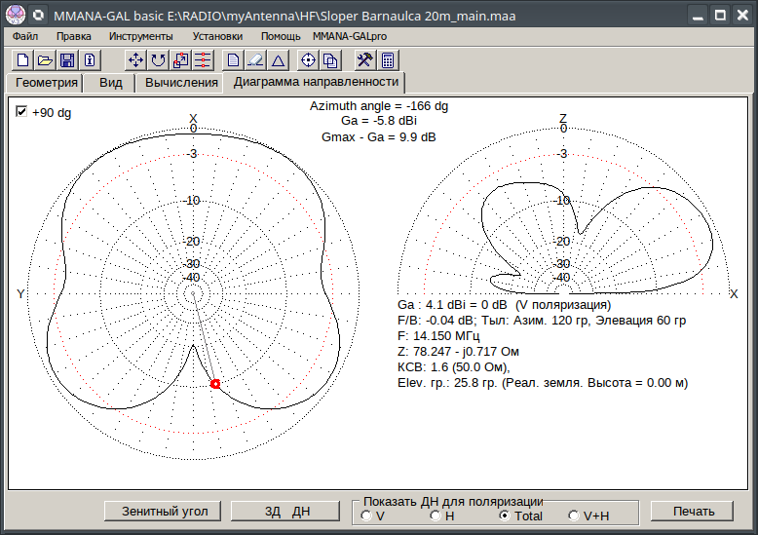
Task: Click the rotate antenna toolbar icon
Action: tap(159, 59)
